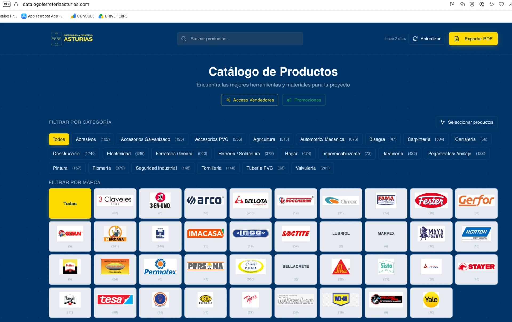This screenshot has height=322, width=512.
Task: Open Seguridad Industrial category
Action: coord(163,168)
